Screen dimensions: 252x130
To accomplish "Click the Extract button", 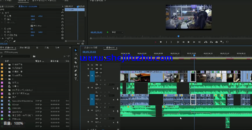I will coord(211,42).
